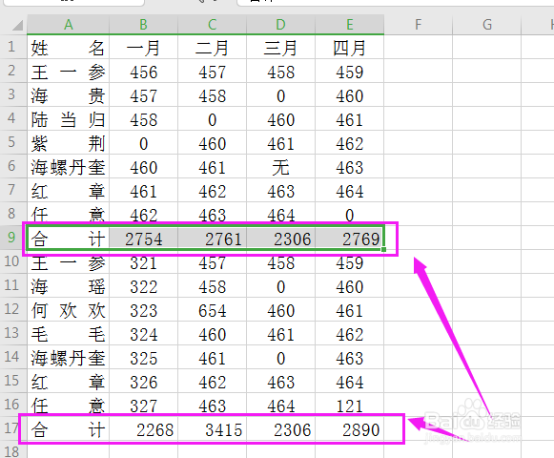
Task: Select total 2754 in row 9
Action: pyautogui.click(x=143, y=239)
